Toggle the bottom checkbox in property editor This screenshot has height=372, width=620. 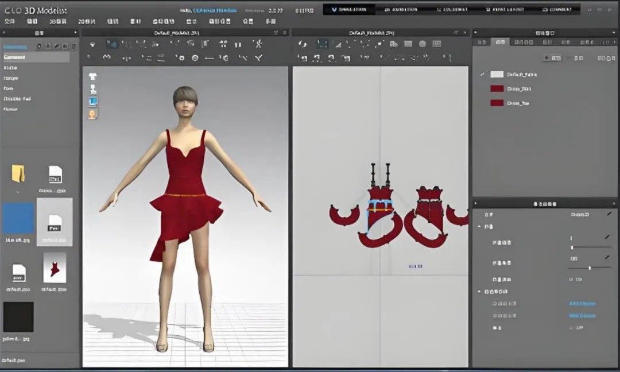click(571, 328)
